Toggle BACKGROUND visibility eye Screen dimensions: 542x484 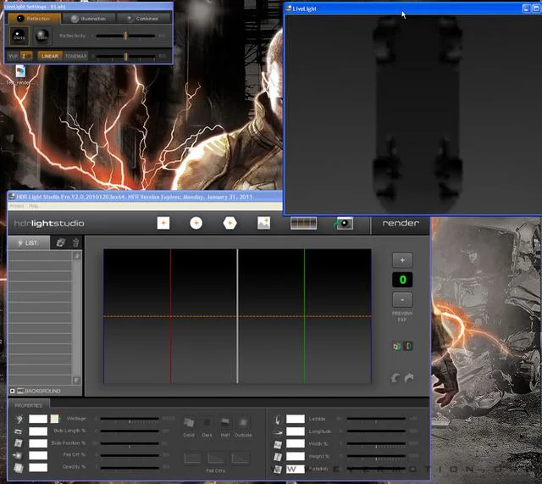pyautogui.click(x=13, y=391)
